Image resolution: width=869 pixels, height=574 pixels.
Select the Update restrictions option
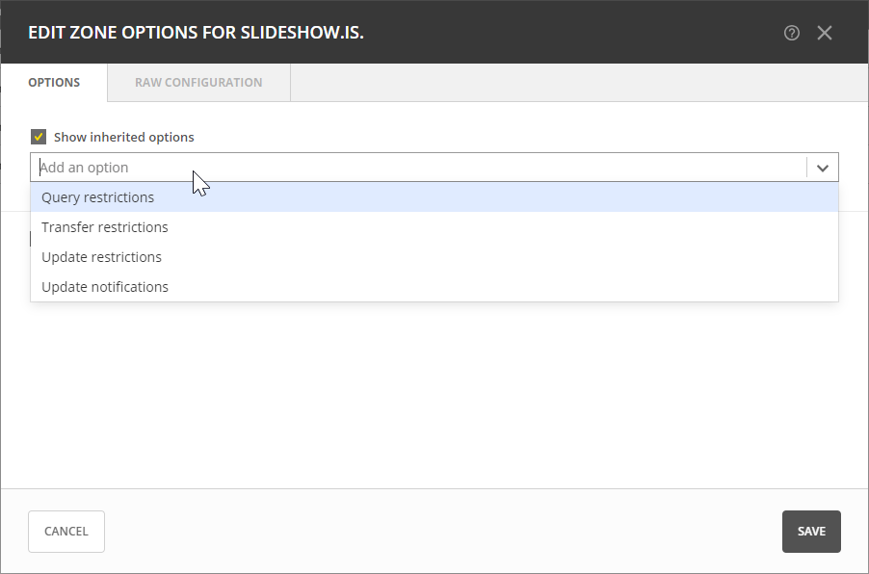pos(101,257)
